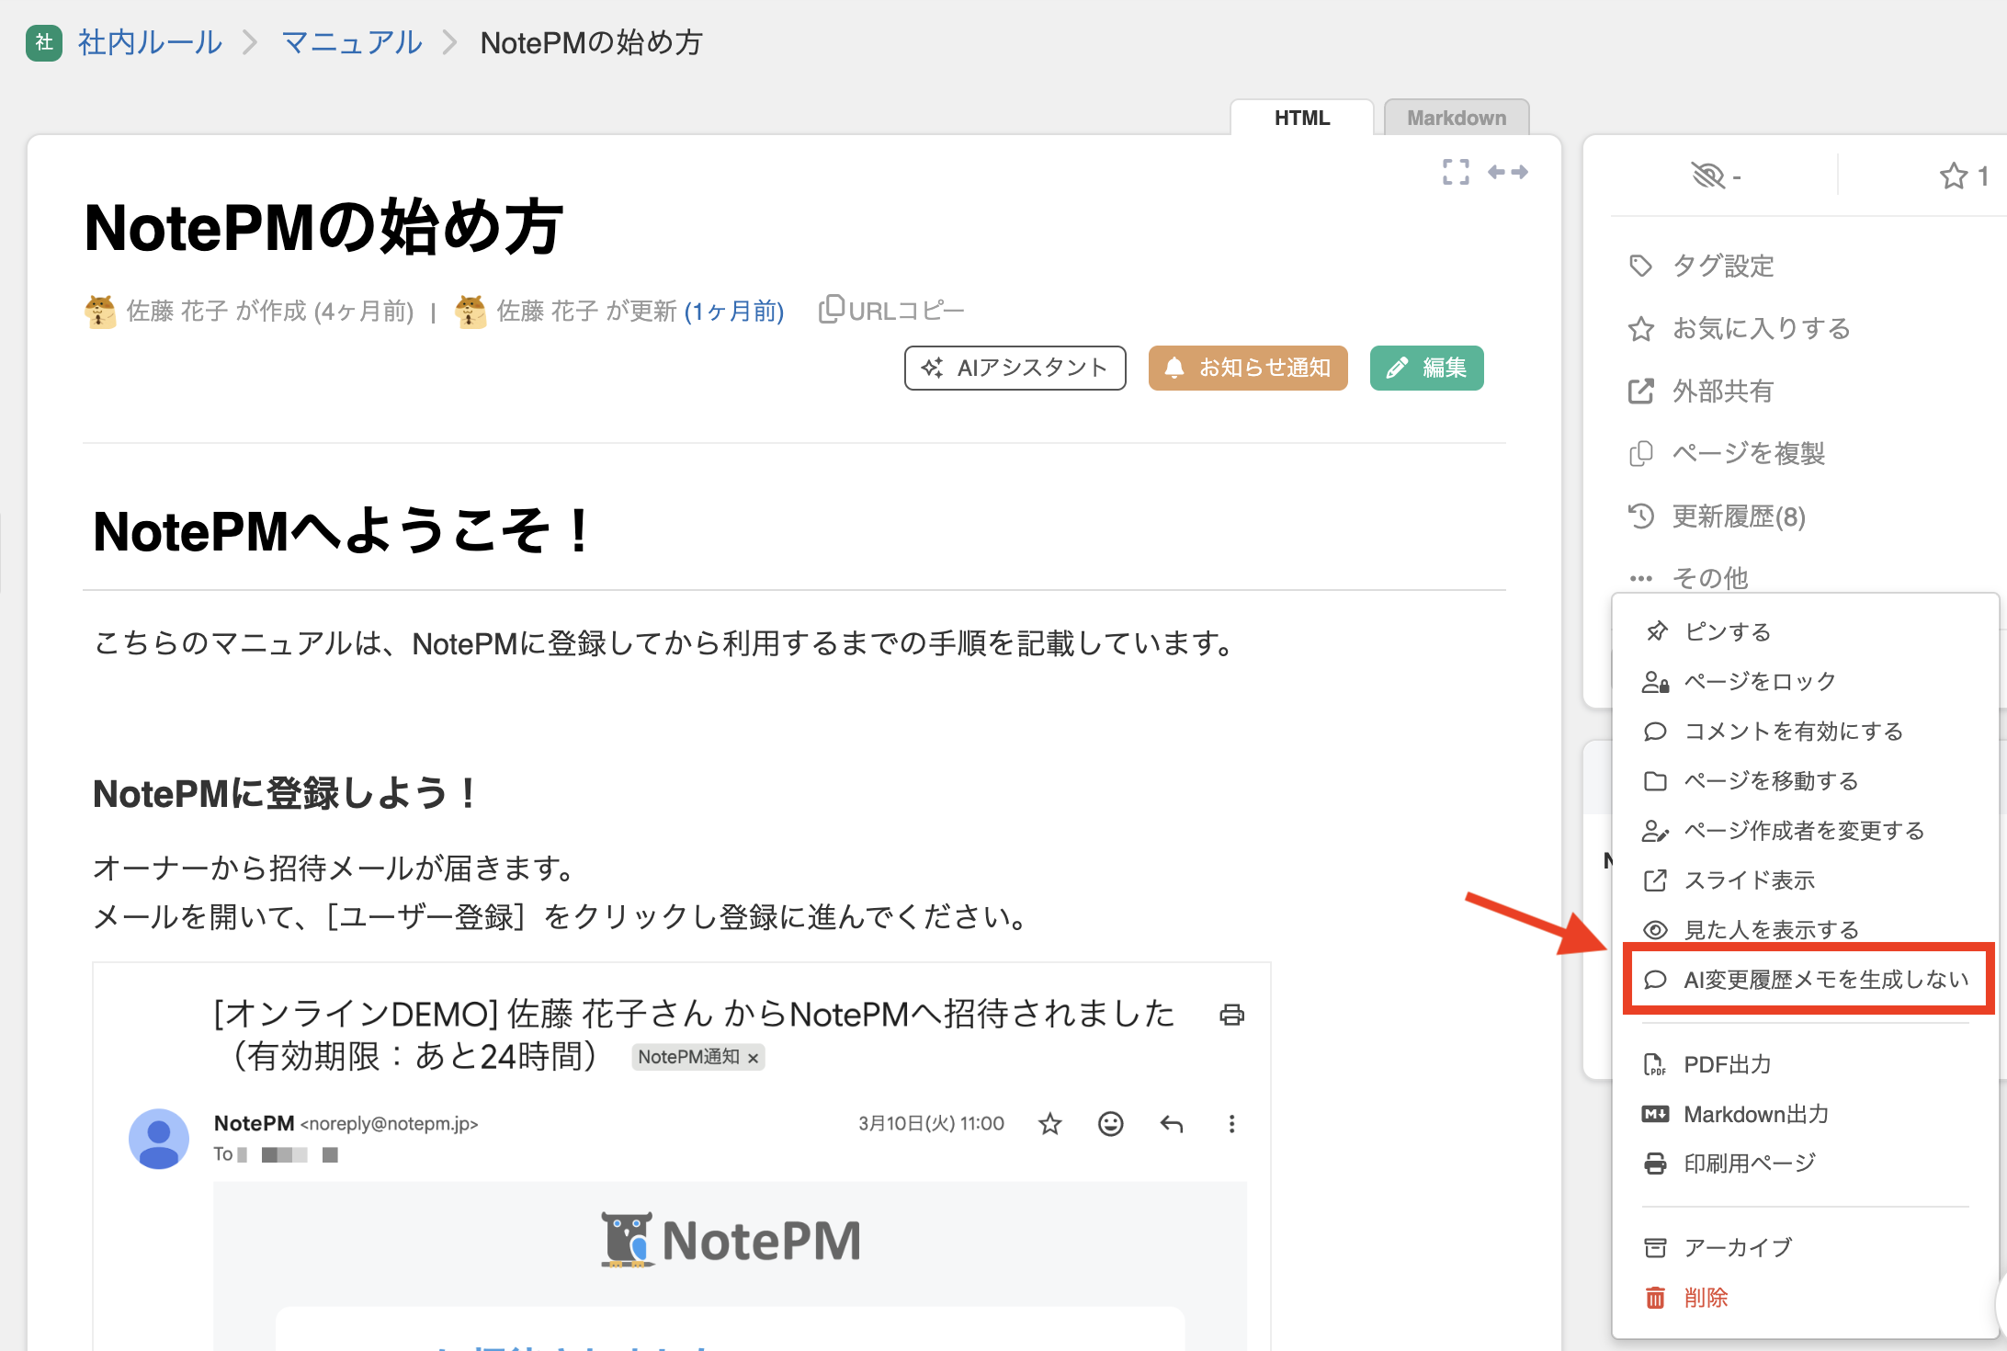
Task: Switch to the Markdown tab
Action: coord(1457,118)
